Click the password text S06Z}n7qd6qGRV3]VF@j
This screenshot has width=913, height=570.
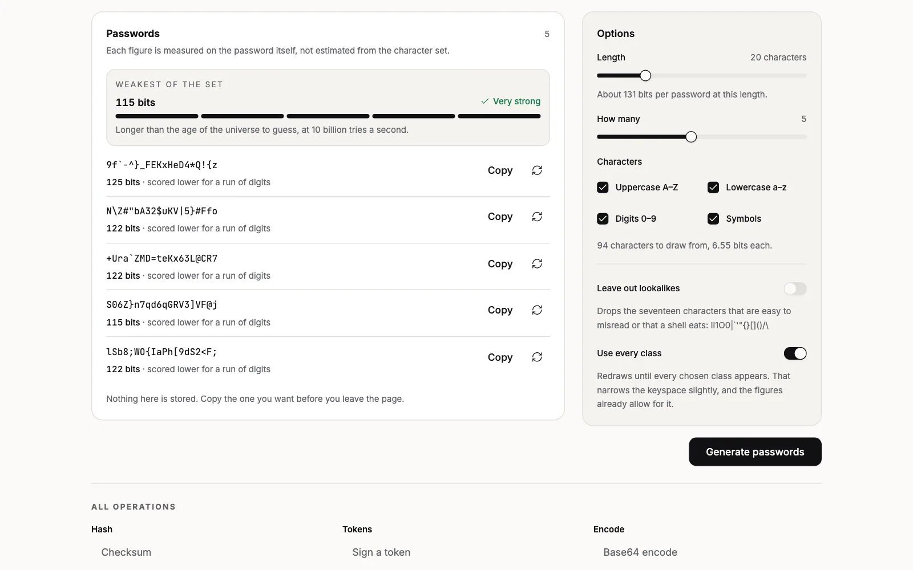[x=162, y=305]
